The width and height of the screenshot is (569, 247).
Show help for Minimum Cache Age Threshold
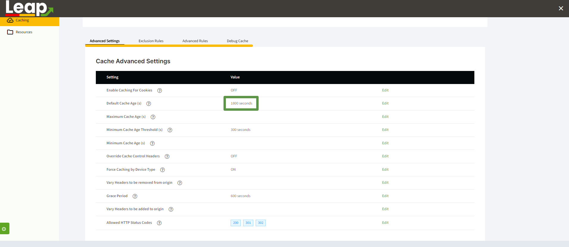coord(170,130)
